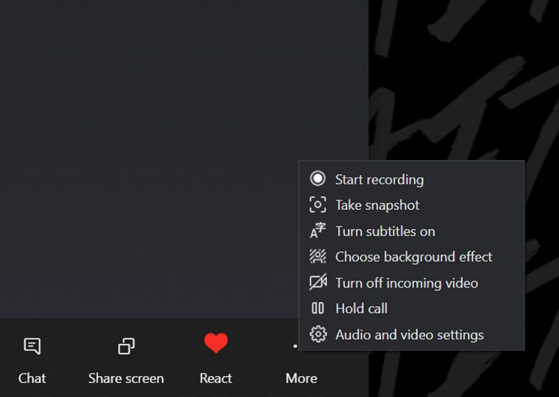
Task: Open the conversation using the Chat label
Action: click(x=32, y=378)
